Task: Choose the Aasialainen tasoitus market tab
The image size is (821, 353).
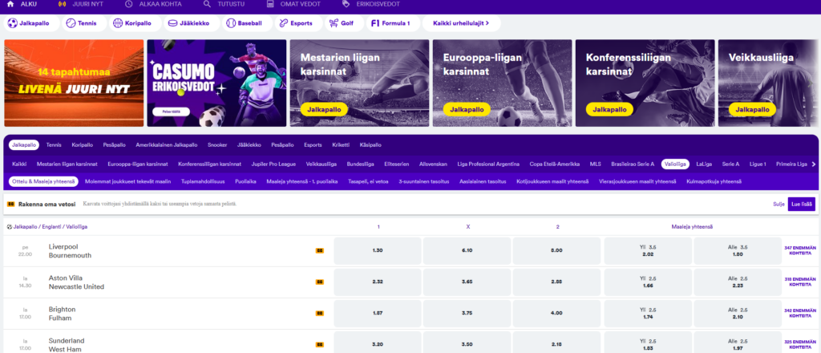Action: pos(483,182)
